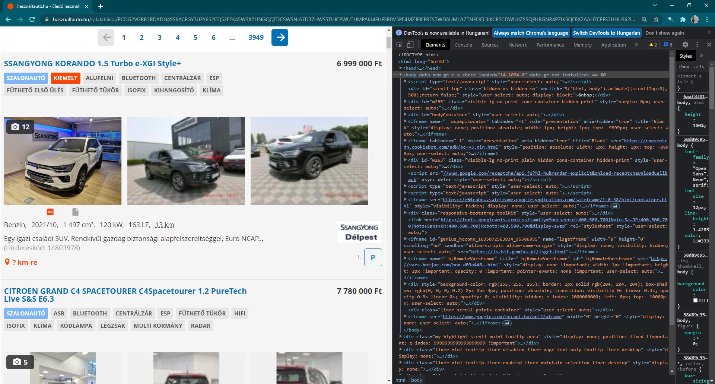The image size is (715, 384).
Task: Click the SsangYong Délpest dealer logo
Action: click(359, 232)
